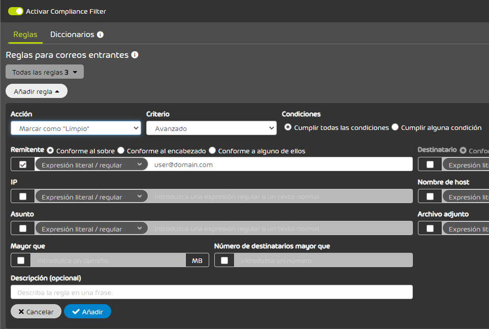Select the Destinatario Conforme radio option
The image size is (489, 329).
coord(463,151)
